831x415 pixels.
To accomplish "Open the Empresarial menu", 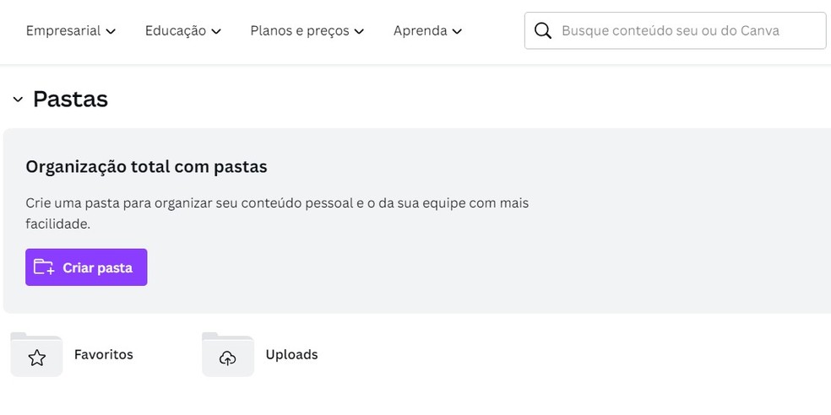I will (71, 30).
